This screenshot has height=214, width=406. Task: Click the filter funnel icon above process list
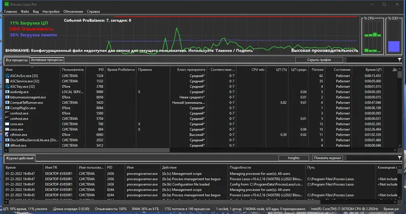click(400, 60)
